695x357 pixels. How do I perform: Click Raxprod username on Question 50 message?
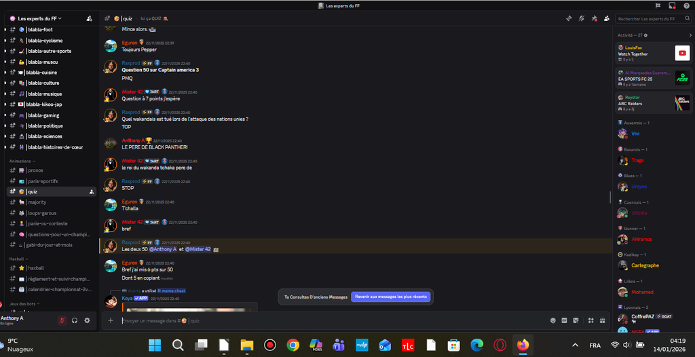pos(131,63)
